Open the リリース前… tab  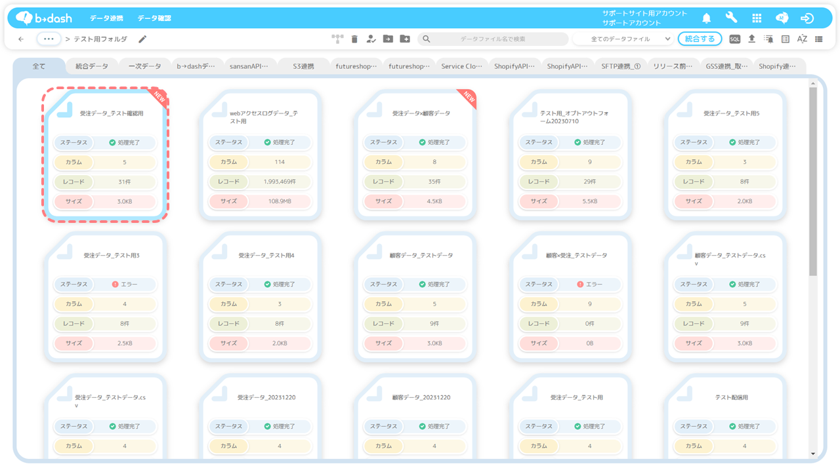click(673, 66)
